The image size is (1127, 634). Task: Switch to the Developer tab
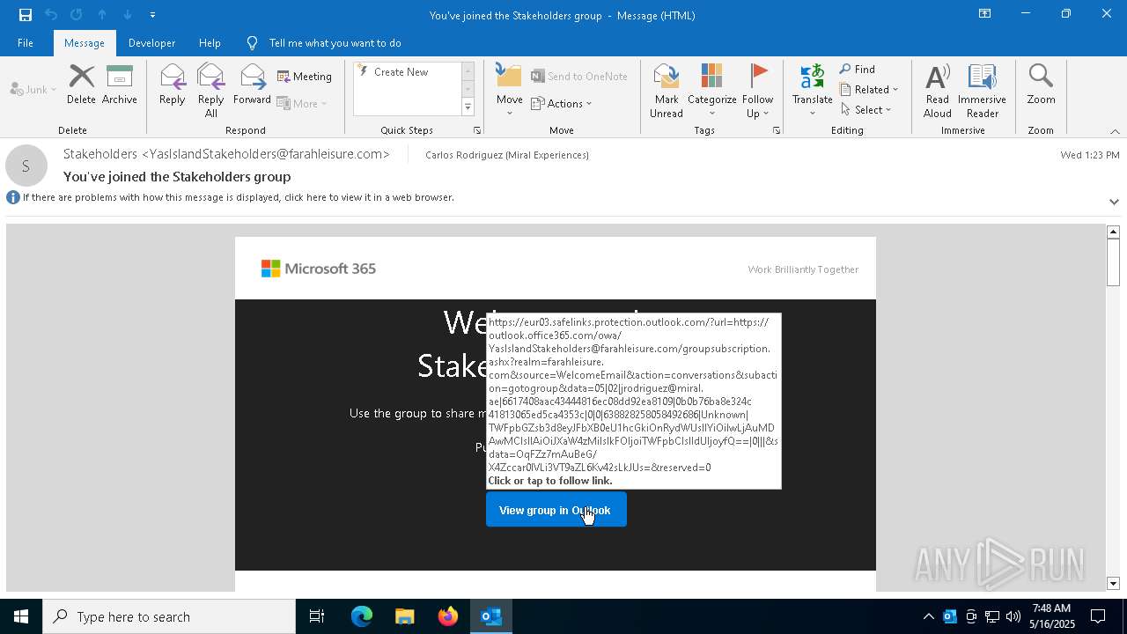(151, 43)
